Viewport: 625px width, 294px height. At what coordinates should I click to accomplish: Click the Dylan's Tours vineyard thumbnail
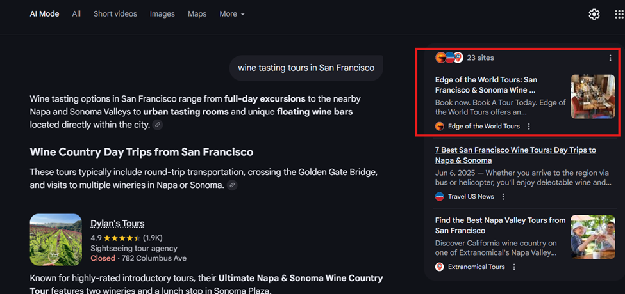click(x=56, y=240)
